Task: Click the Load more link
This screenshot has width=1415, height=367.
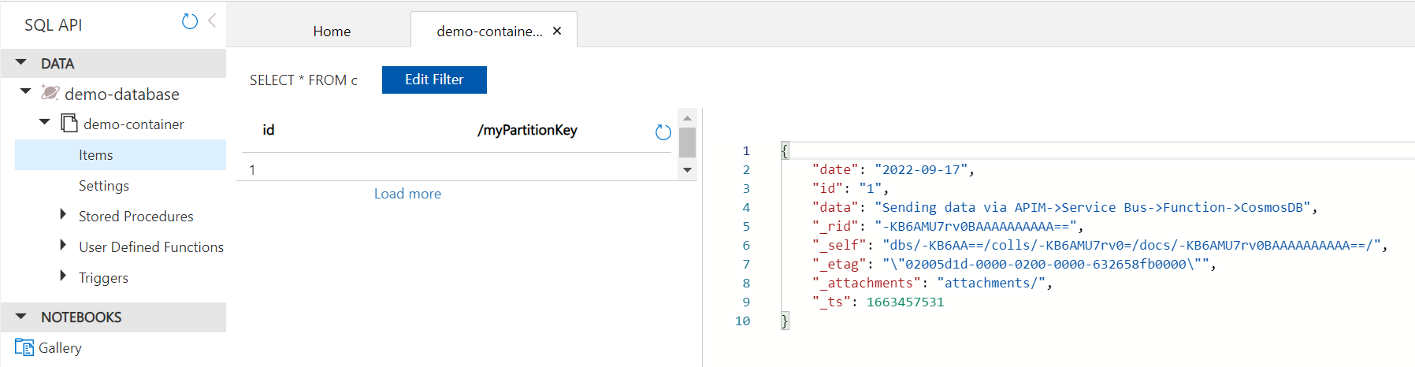Action: coord(407,194)
